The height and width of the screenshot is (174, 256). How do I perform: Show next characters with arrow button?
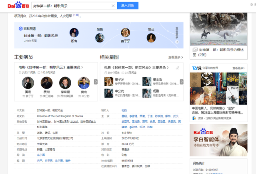coord(182,82)
